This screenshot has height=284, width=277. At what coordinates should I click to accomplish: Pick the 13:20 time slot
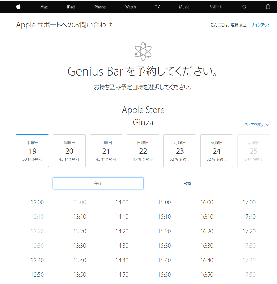coord(80,231)
